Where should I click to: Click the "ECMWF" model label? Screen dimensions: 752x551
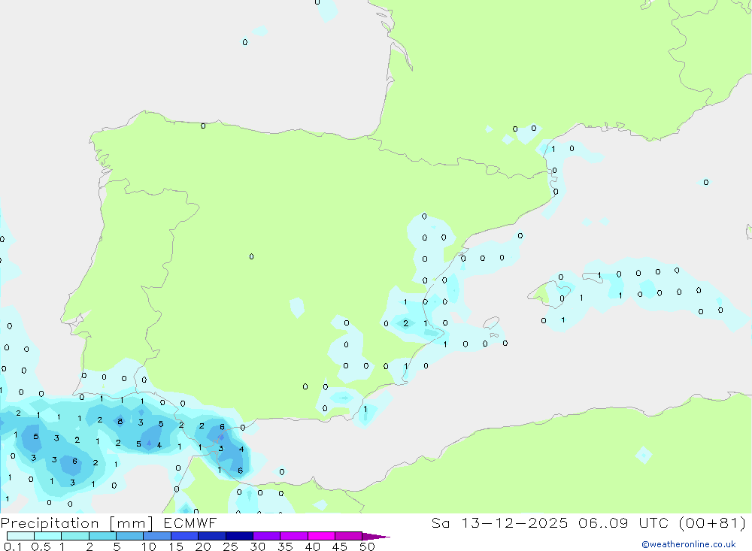pyautogui.click(x=190, y=522)
